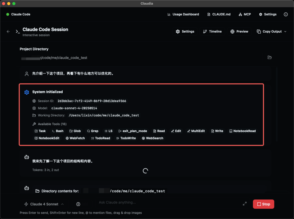Click the terminal prompt icon beside Claude Code Session
This screenshot has width=294, height=219.
pyautogui.click(x=18, y=32)
